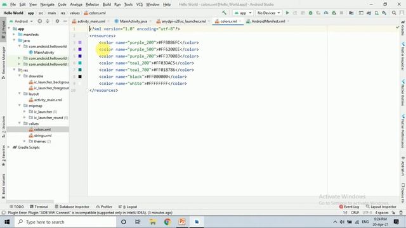Open Flutter Inspector side tab

403,56
